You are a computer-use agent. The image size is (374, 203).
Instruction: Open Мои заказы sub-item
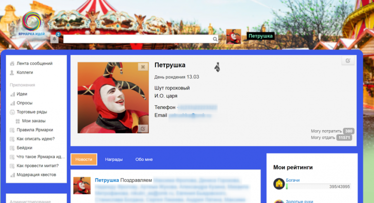pos(33,121)
